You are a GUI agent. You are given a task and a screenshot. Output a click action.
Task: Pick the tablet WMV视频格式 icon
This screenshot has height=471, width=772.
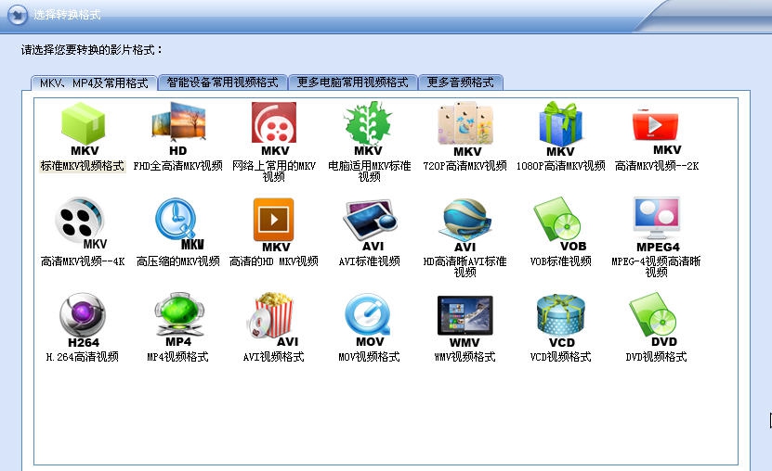coord(465,321)
